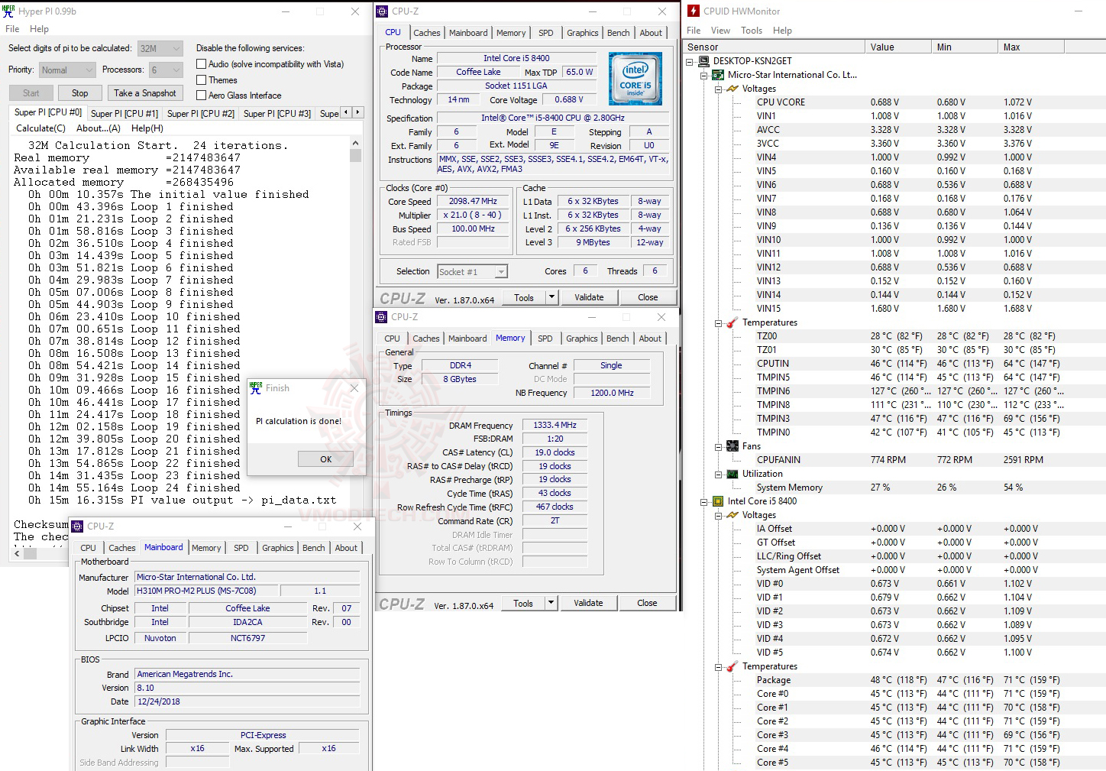Click the Micro-Star motherboard icon in HWMonitor tree
This screenshot has height=771, width=1106.
(718, 75)
